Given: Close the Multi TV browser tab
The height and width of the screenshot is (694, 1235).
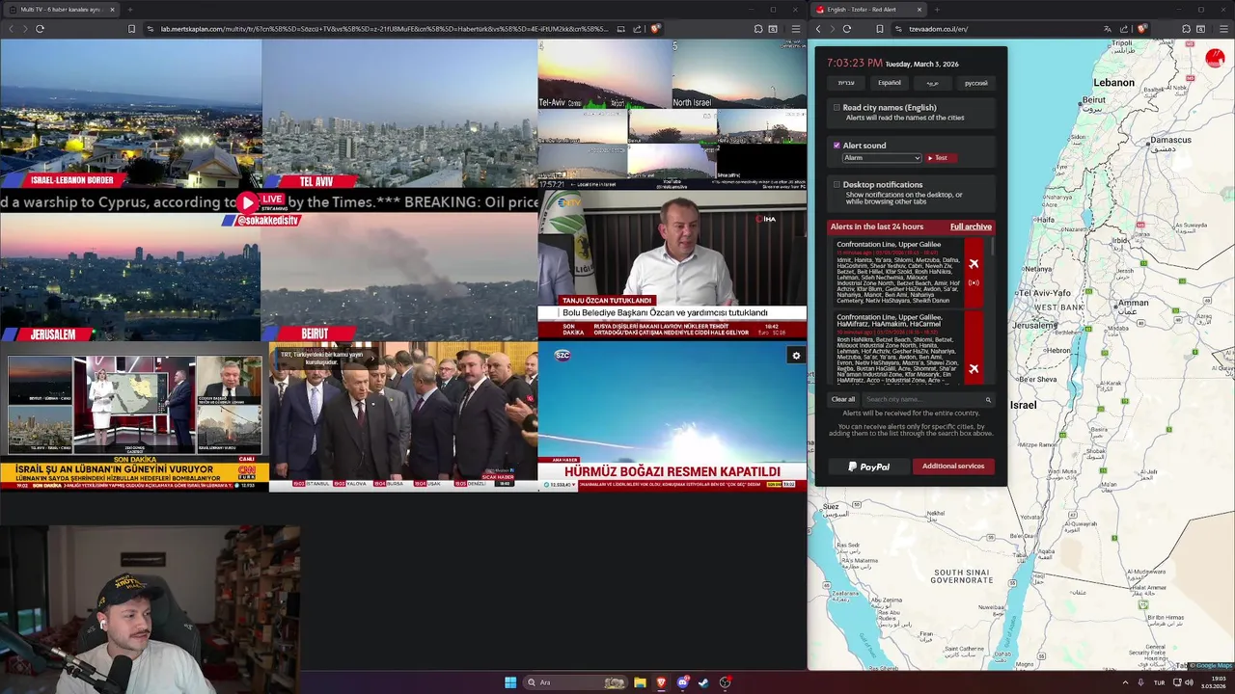Looking at the screenshot, I should coord(112,10).
